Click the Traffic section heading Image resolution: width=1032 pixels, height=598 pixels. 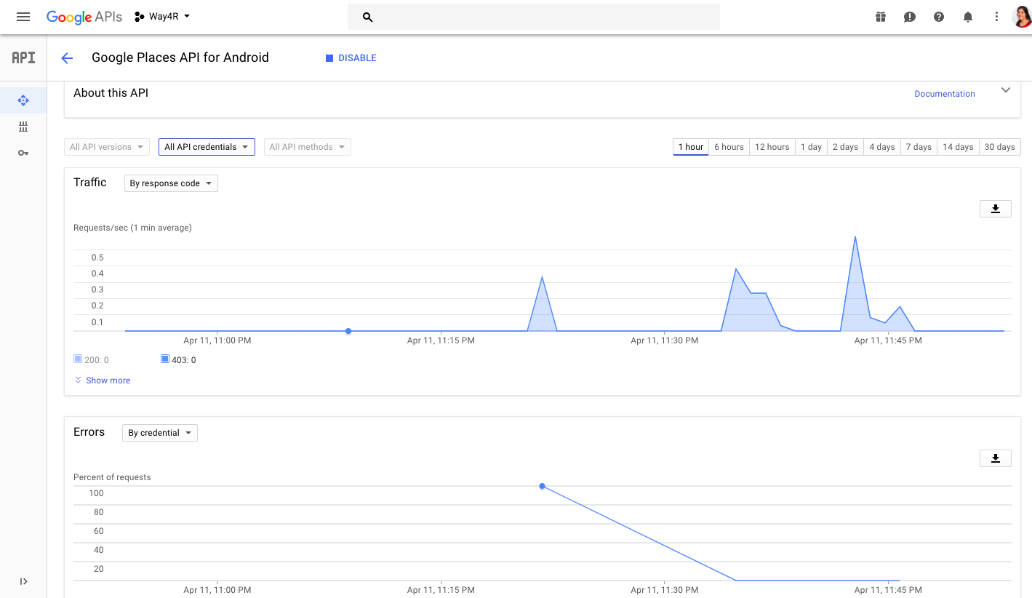coord(90,183)
